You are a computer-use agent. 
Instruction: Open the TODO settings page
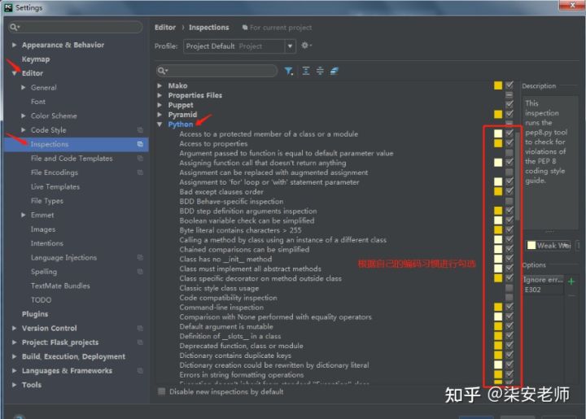(42, 300)
